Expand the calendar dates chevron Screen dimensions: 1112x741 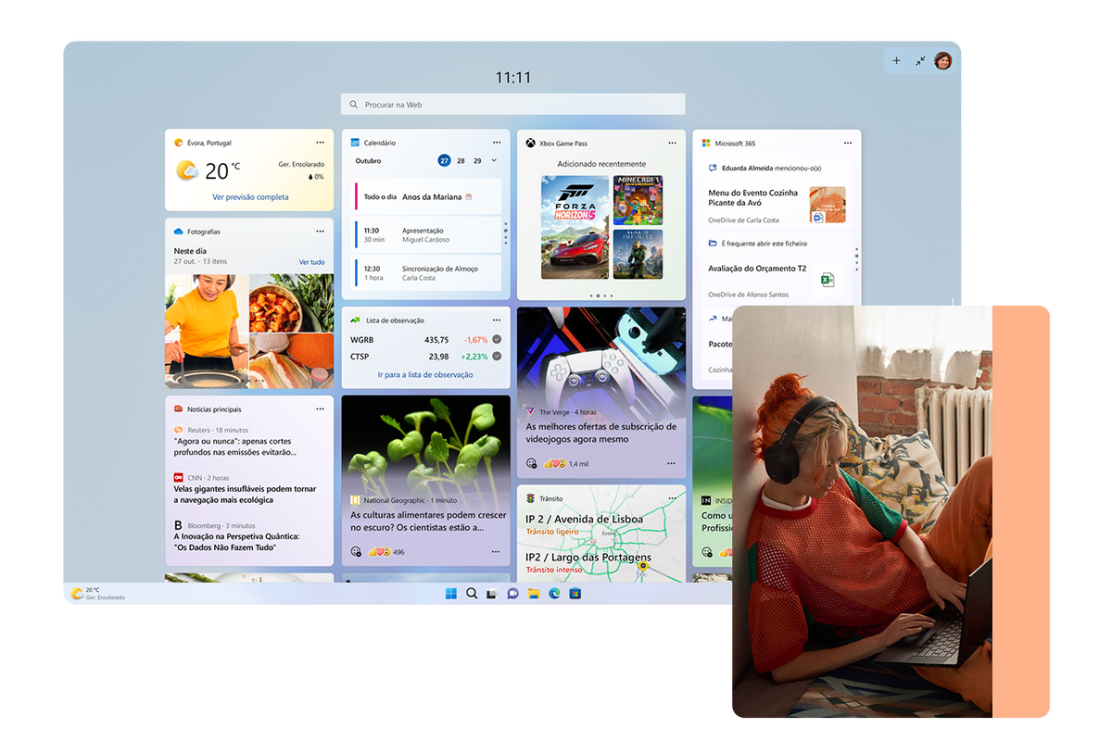pyautogui.click(x=494, y=160)
